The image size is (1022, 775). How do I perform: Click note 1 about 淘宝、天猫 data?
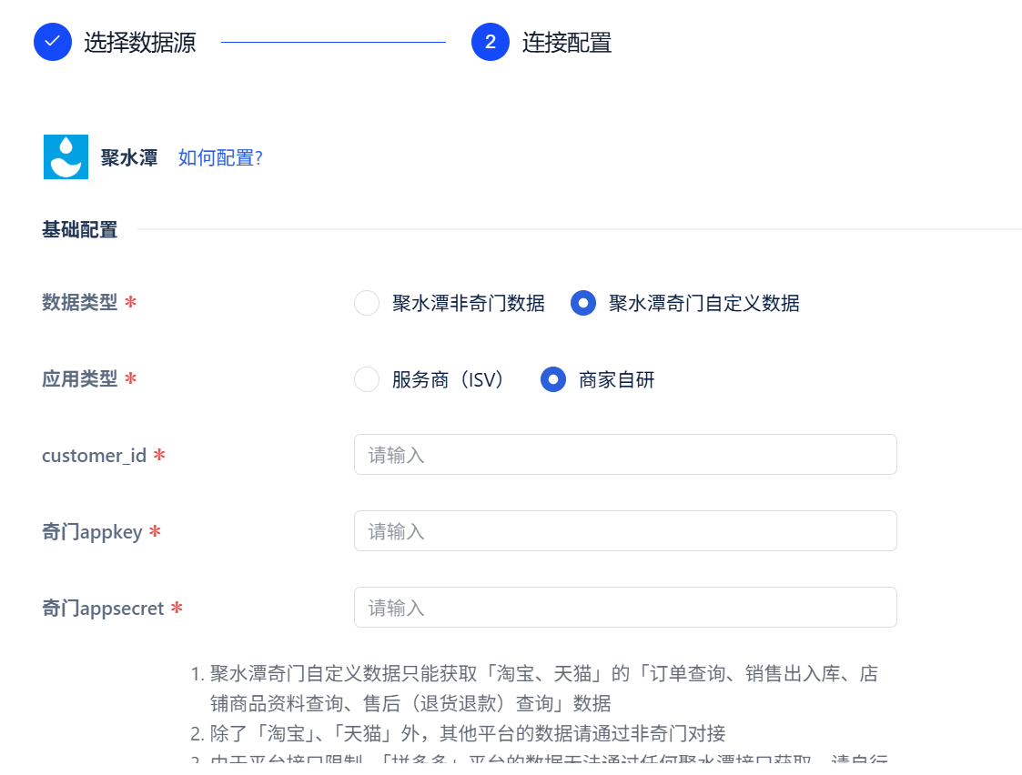(534, 689)
